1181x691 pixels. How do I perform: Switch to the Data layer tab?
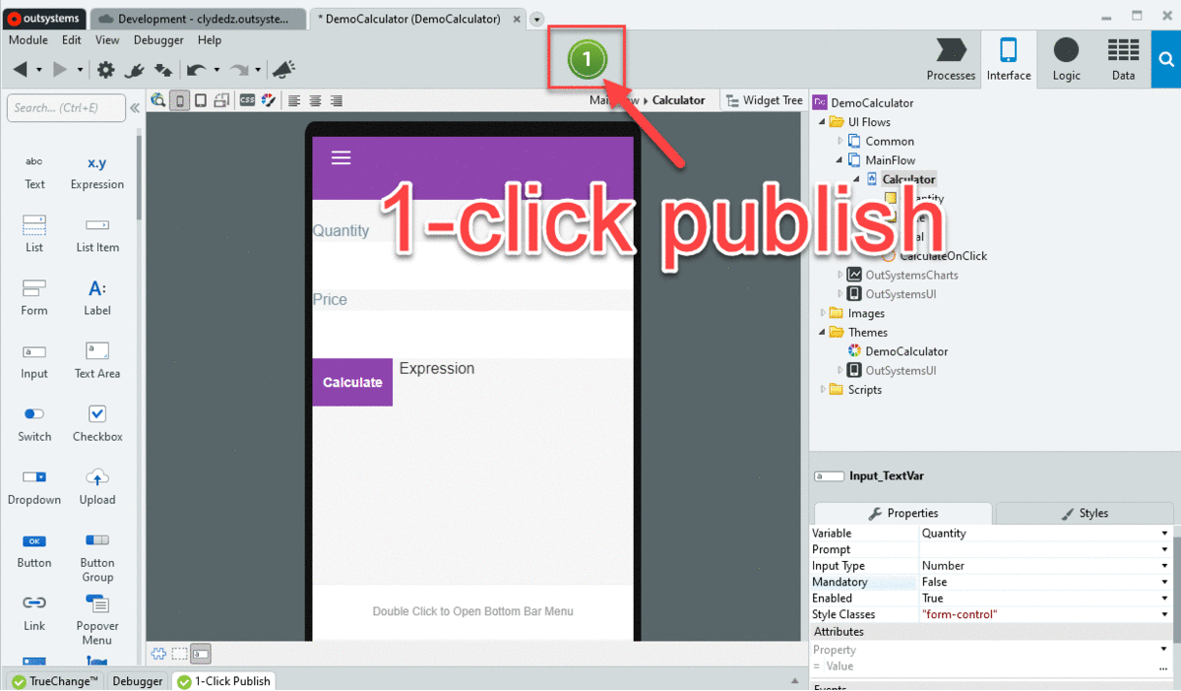[x=1123, y=59]
